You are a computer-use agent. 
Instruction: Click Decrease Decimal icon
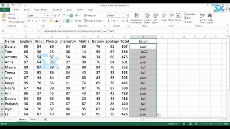tap(127, 21)
